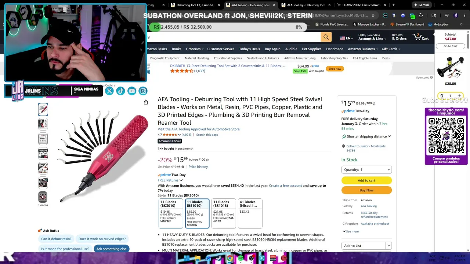470x264 pixels.
Task: Click the YouTube icon on stream overlay
Action: point(132,91)
